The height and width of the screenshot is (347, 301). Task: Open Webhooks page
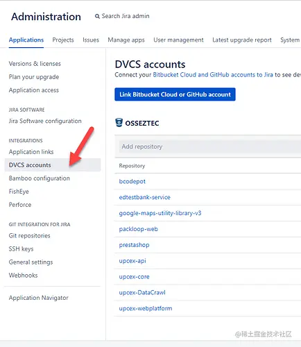pos(23,275)
